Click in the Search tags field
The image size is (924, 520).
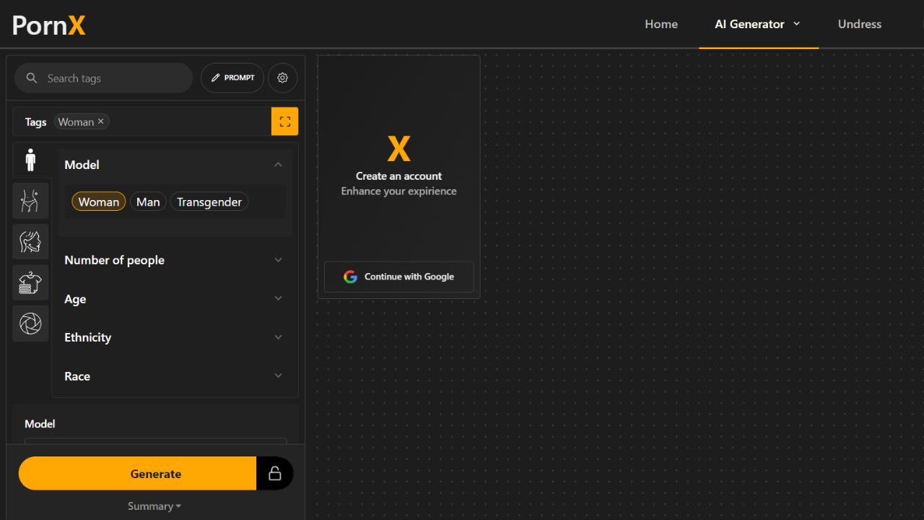tap(103, 78)
